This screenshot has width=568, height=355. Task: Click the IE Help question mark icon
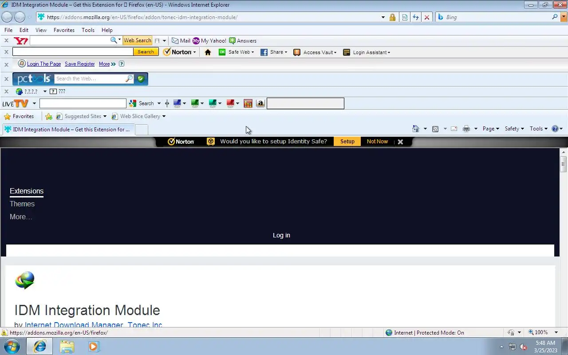coord(555,129)
